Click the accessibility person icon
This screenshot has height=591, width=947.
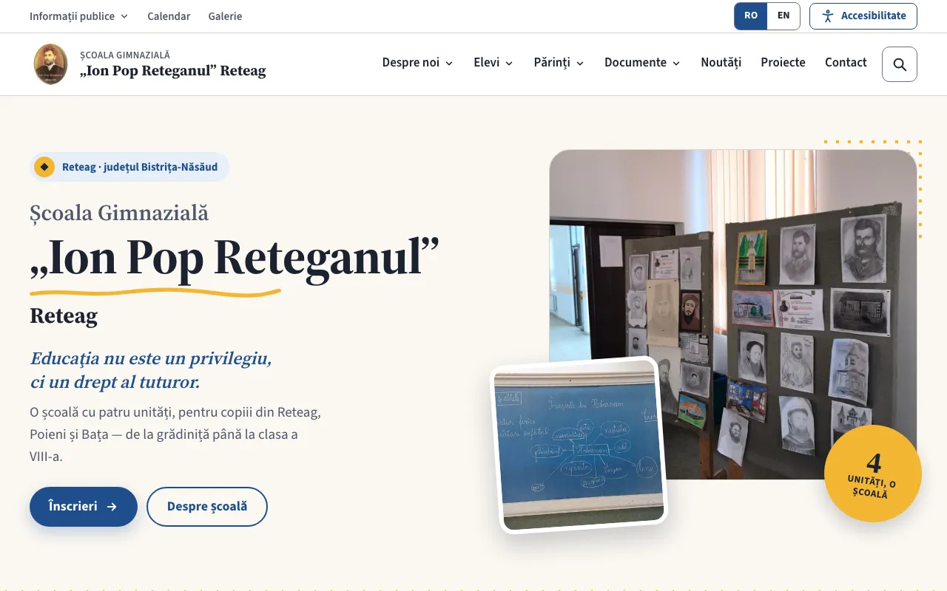[828, 16]
